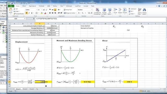Toggle Bold formatting

pyautogui.click(x=27, y=13)
